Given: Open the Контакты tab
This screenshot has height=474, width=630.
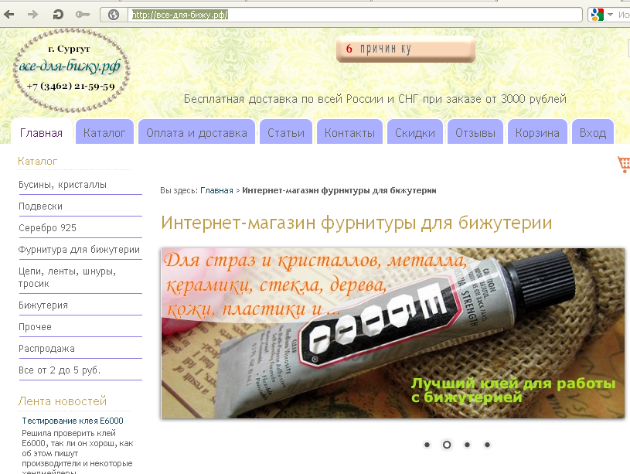Looking at the screenshot, I should (349, 132).
